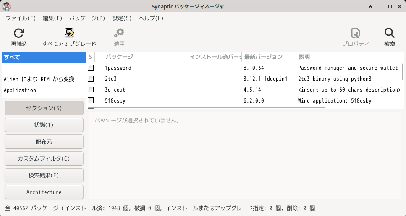Click version 4.5.14
Viewport: 406px width, 216px height.
click(x=252, y=90)
